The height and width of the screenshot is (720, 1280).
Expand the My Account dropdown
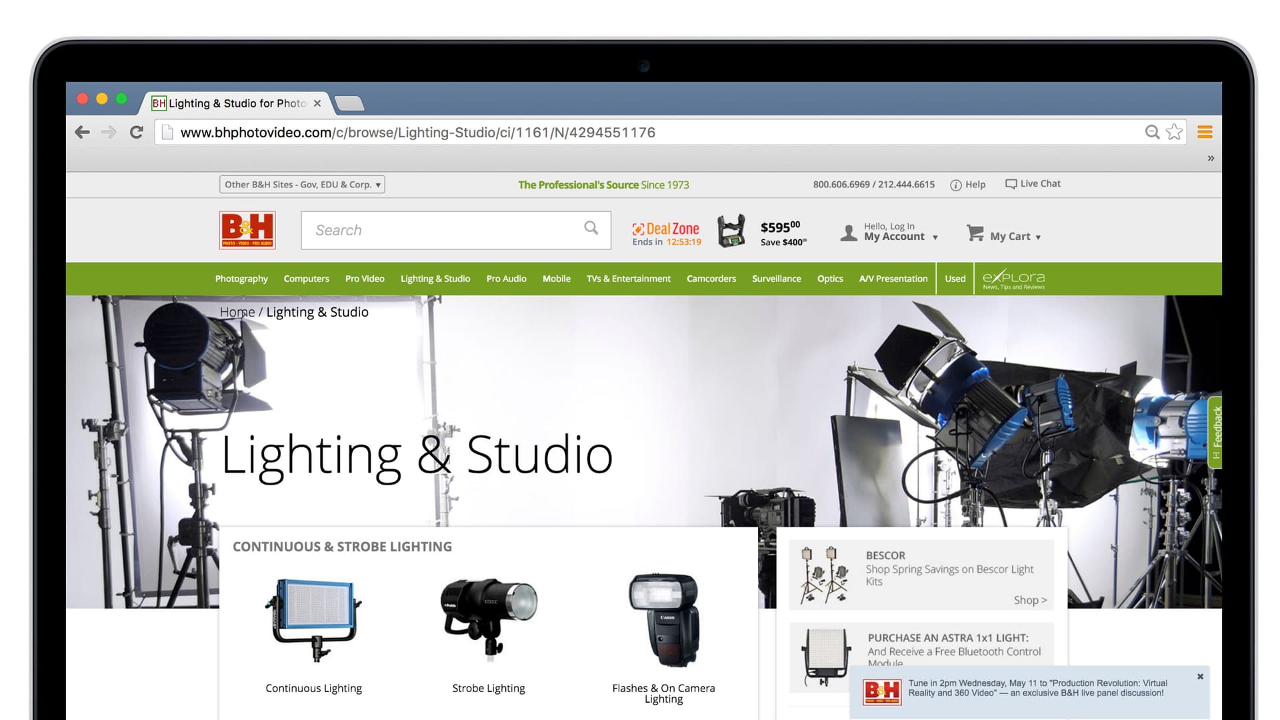tap(935, 237)
